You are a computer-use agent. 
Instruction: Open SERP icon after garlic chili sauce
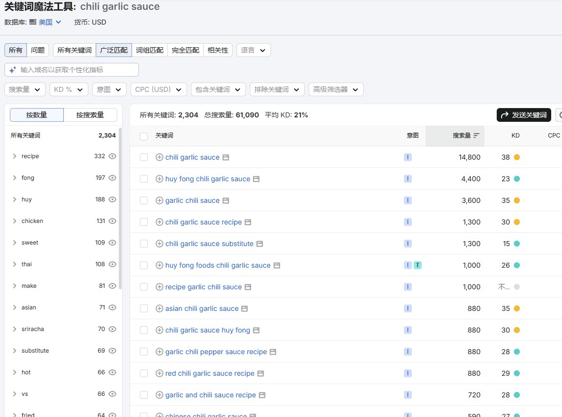point(226,200)
